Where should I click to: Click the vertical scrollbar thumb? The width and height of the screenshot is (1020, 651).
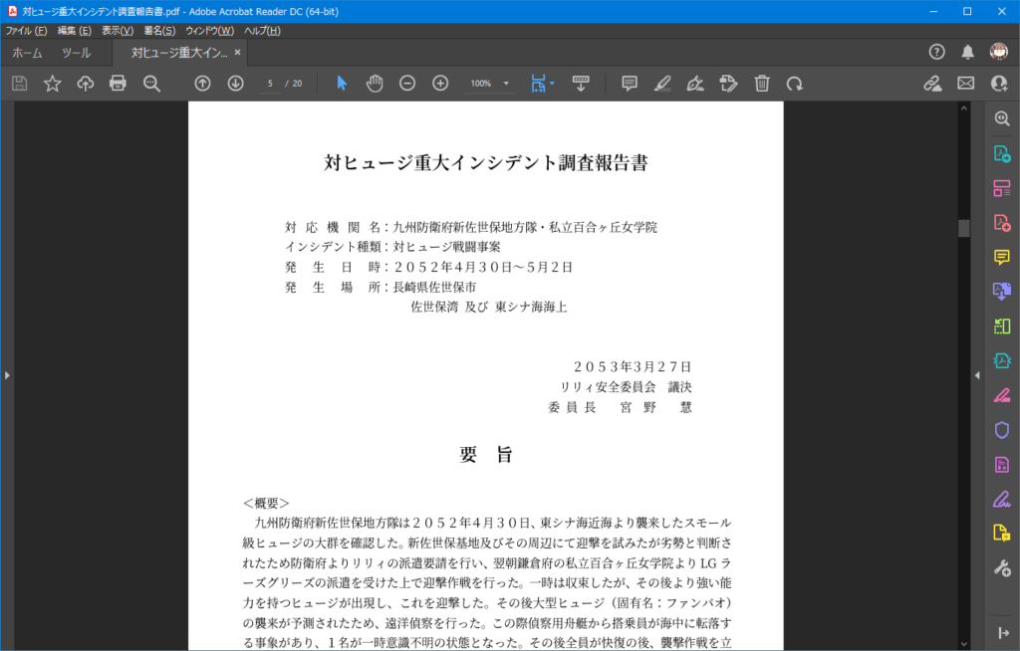pyautogui.click(x=963, y=228)
